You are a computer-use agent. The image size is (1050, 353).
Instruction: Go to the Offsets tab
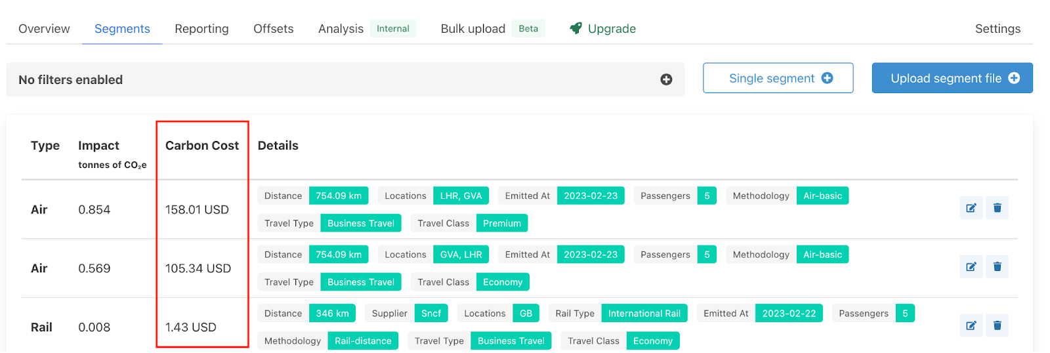273,29
